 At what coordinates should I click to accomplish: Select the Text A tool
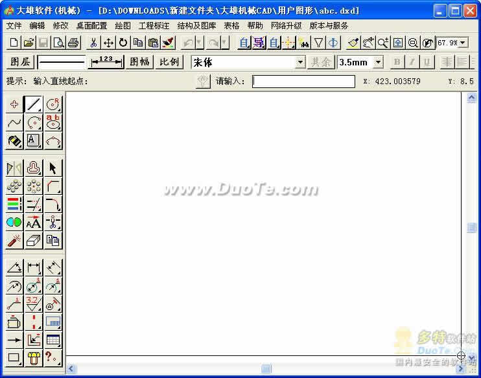[x=34, y=141]
